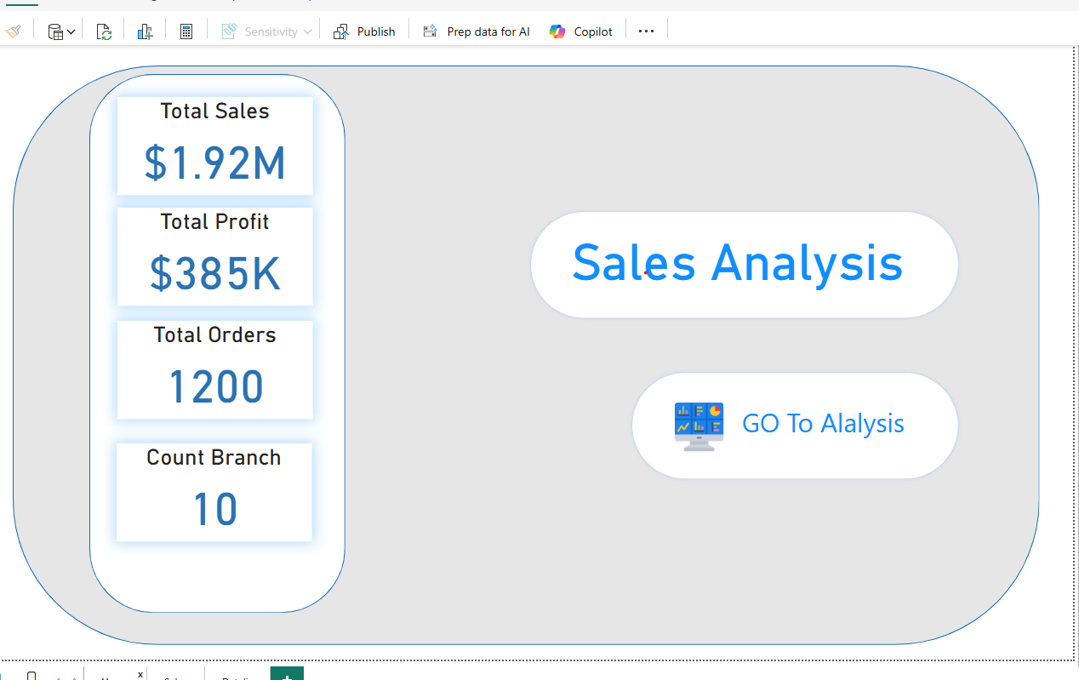The height and width of the screenshot is (680, 1079).
Task: Click the GO To Alalysis button
Action: [822, 424]
